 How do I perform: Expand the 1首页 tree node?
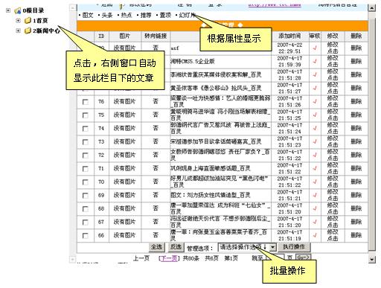click(18, 20)
